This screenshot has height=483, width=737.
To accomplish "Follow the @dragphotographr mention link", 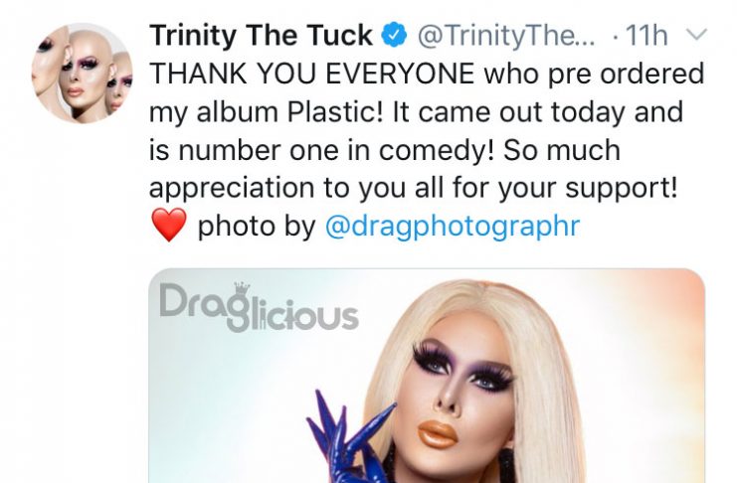I will pyautogui.click(x=453, y=227).
